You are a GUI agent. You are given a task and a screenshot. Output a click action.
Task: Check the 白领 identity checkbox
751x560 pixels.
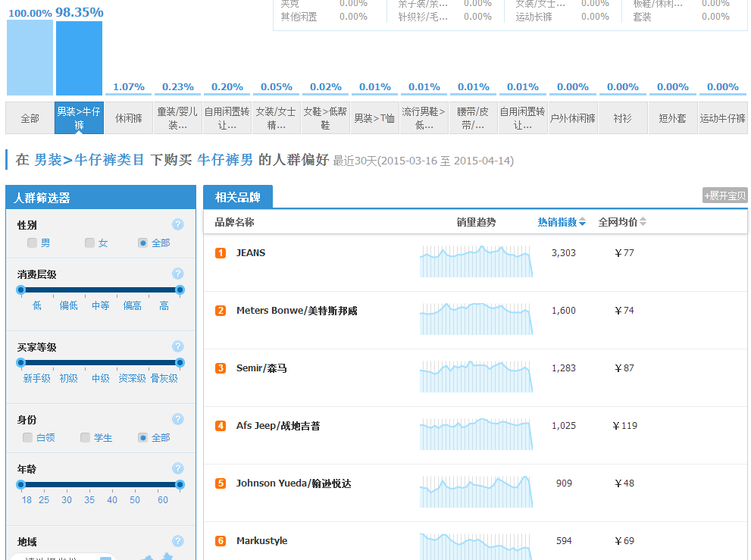pos(28,437)
